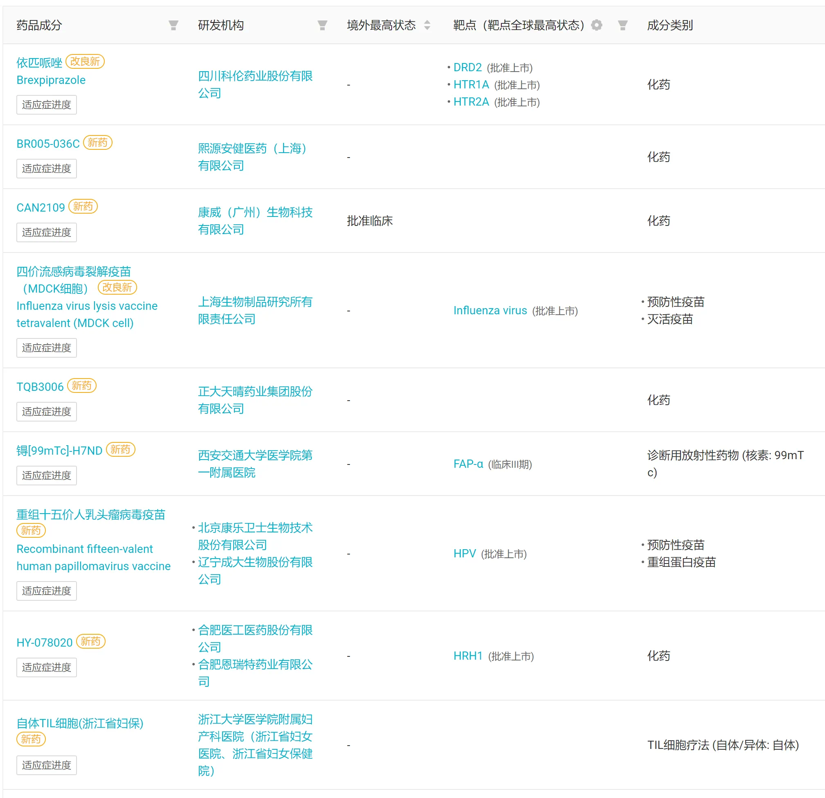
Task: Click 适应症进度 for BR005-036C
Action: pyautogui.click(x=46, y=168)
